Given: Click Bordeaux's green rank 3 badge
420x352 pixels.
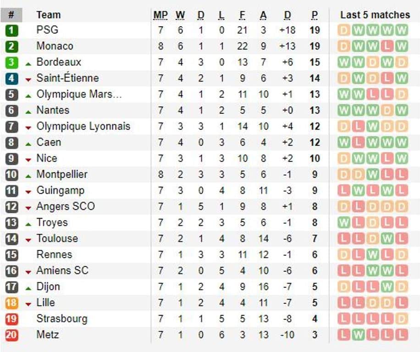Looking at the screenshot, I should (x=11, y=62).
